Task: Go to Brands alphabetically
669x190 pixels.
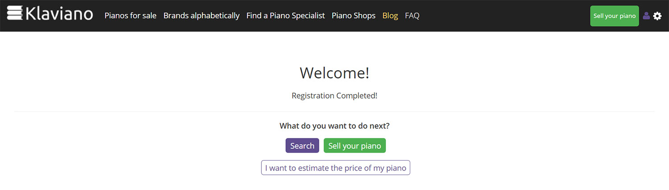Action: [201, 16]
